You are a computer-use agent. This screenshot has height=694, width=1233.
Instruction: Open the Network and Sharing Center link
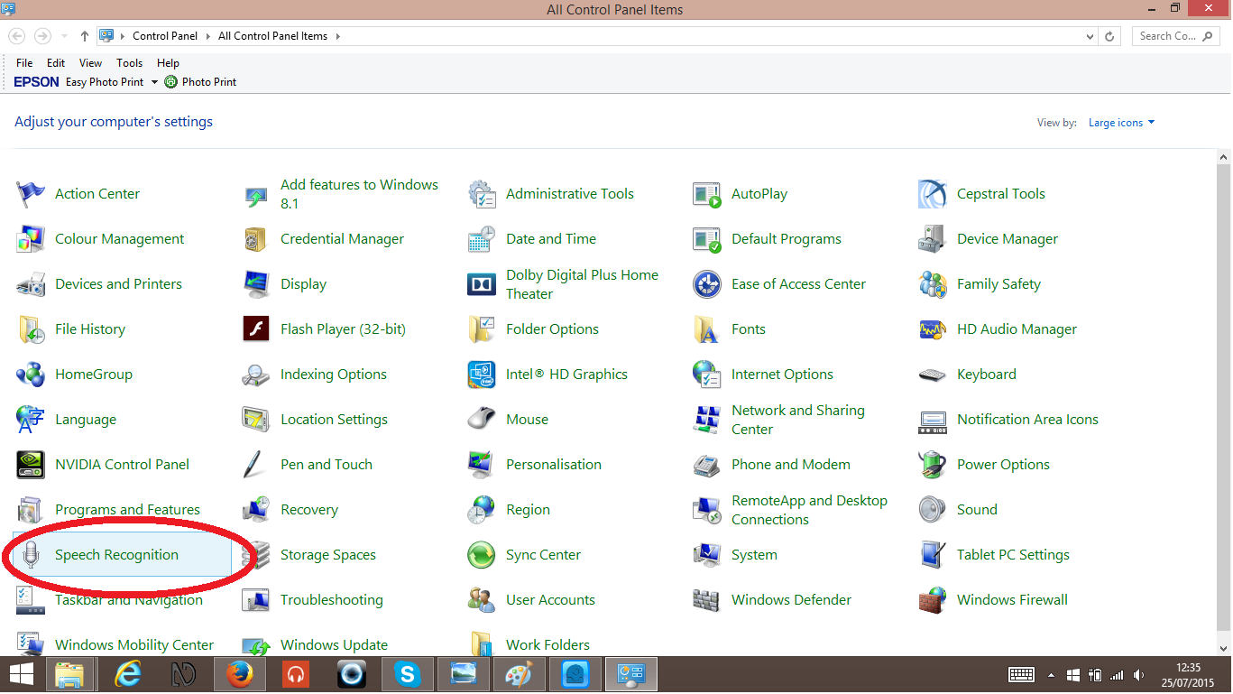pyautogui.click(x=798, y=420)
